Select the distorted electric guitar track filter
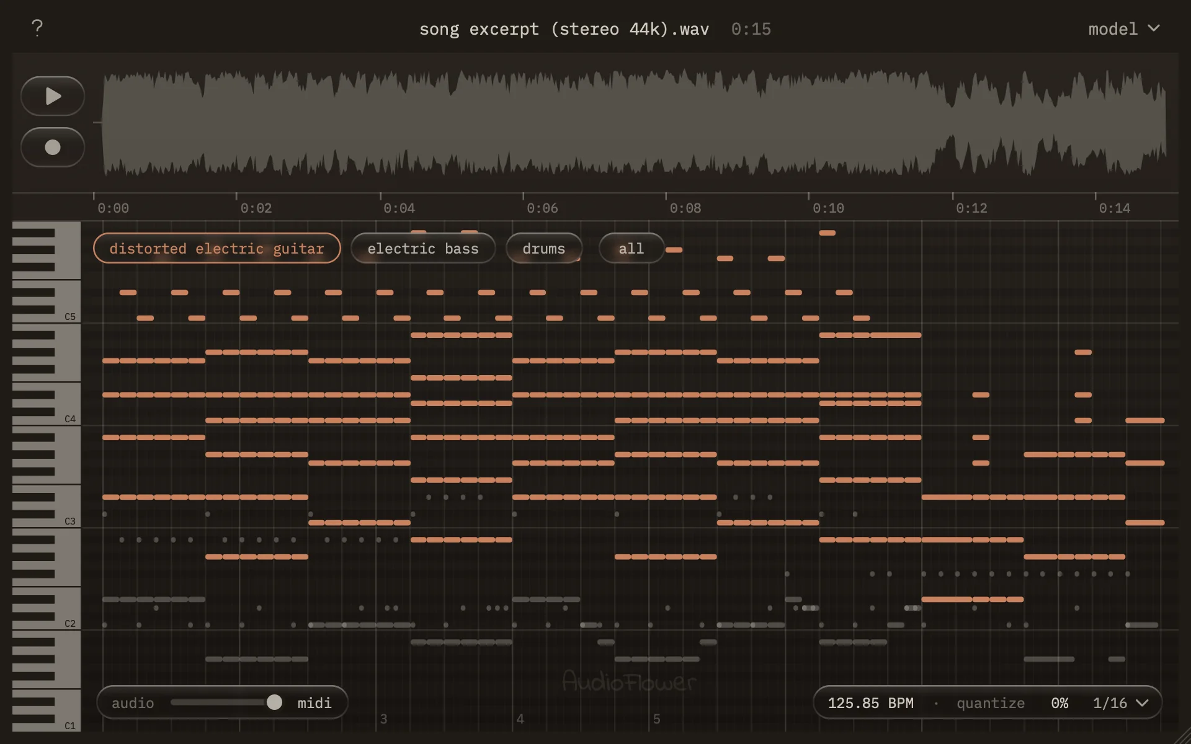1191x744 pixels. [216, 248]
